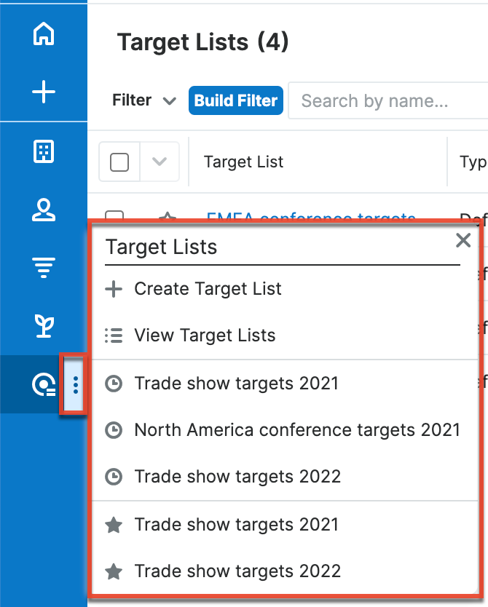This screenshot has height=607, width=488.
Task: Open the three-dot more options menu
Action: pyautogui.click(x=76, y=384)
